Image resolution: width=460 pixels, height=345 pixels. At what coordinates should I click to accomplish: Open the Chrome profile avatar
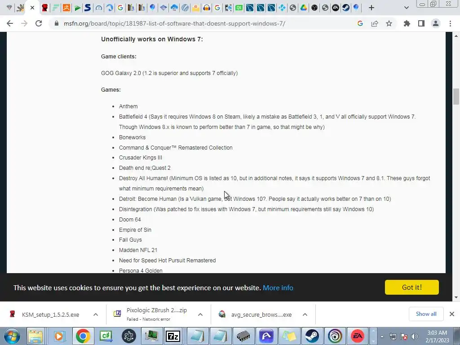[x=436, y=23]
